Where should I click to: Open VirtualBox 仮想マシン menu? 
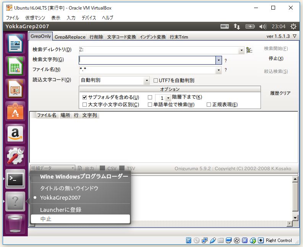(x=35, y=18)
